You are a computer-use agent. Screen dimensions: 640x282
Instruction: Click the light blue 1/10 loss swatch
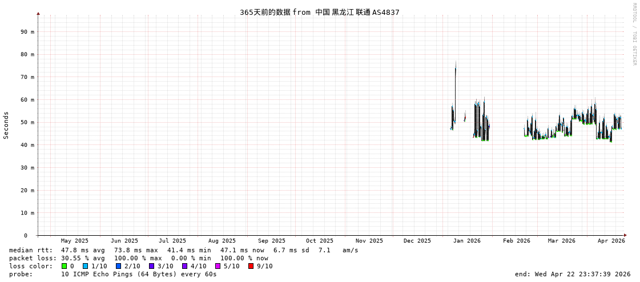click(85, 266)
